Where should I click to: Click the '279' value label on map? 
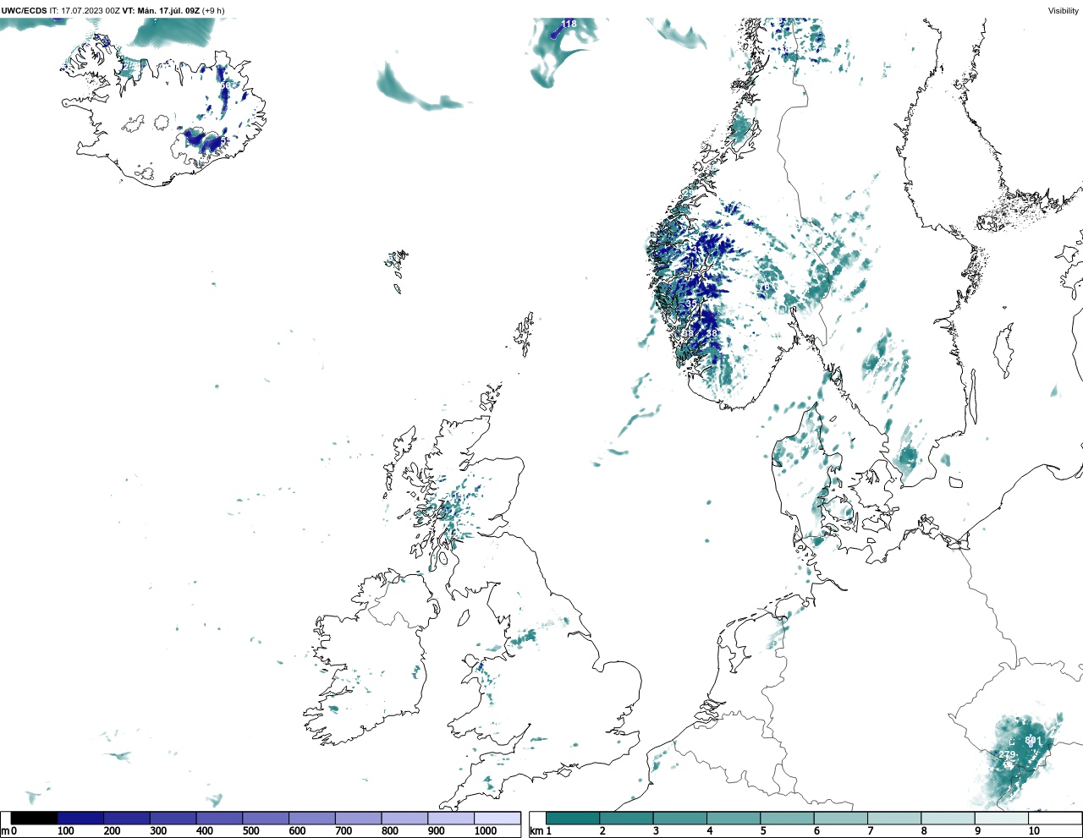pos(1007,754)
